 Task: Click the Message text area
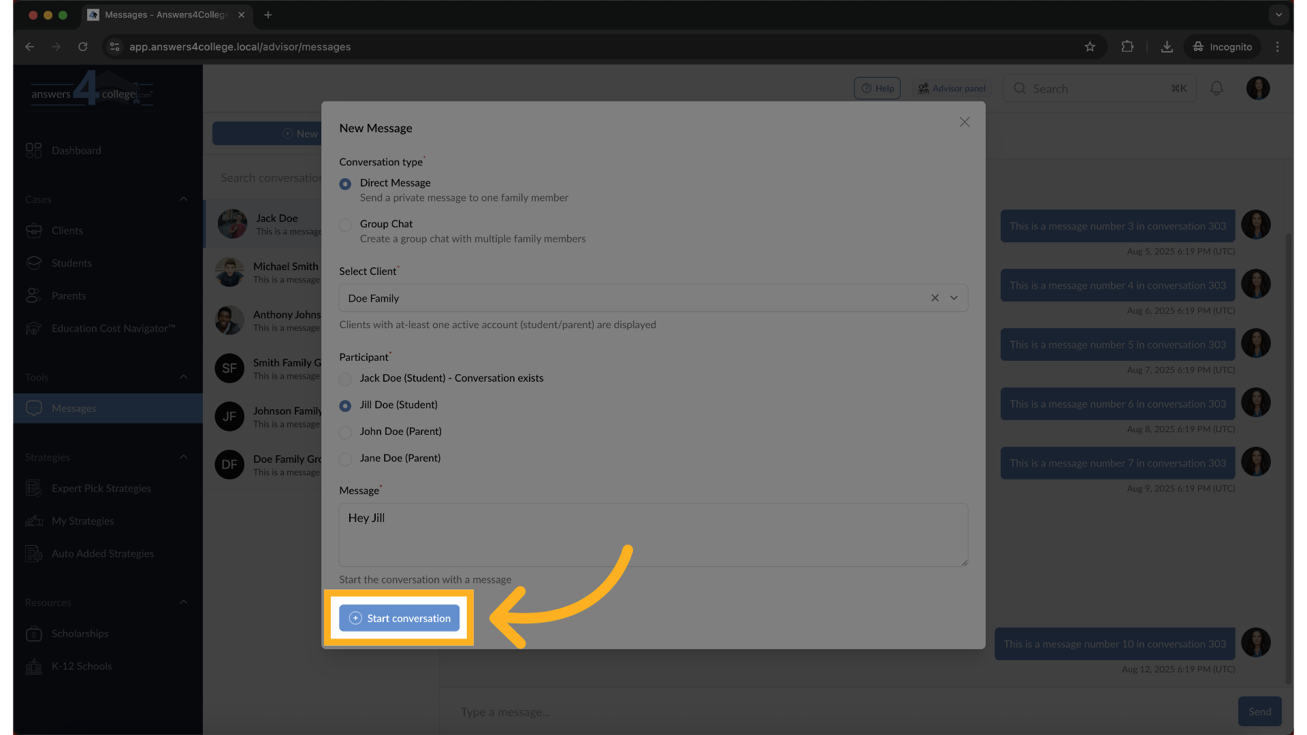pyautogui.click(x=653, y=534)
